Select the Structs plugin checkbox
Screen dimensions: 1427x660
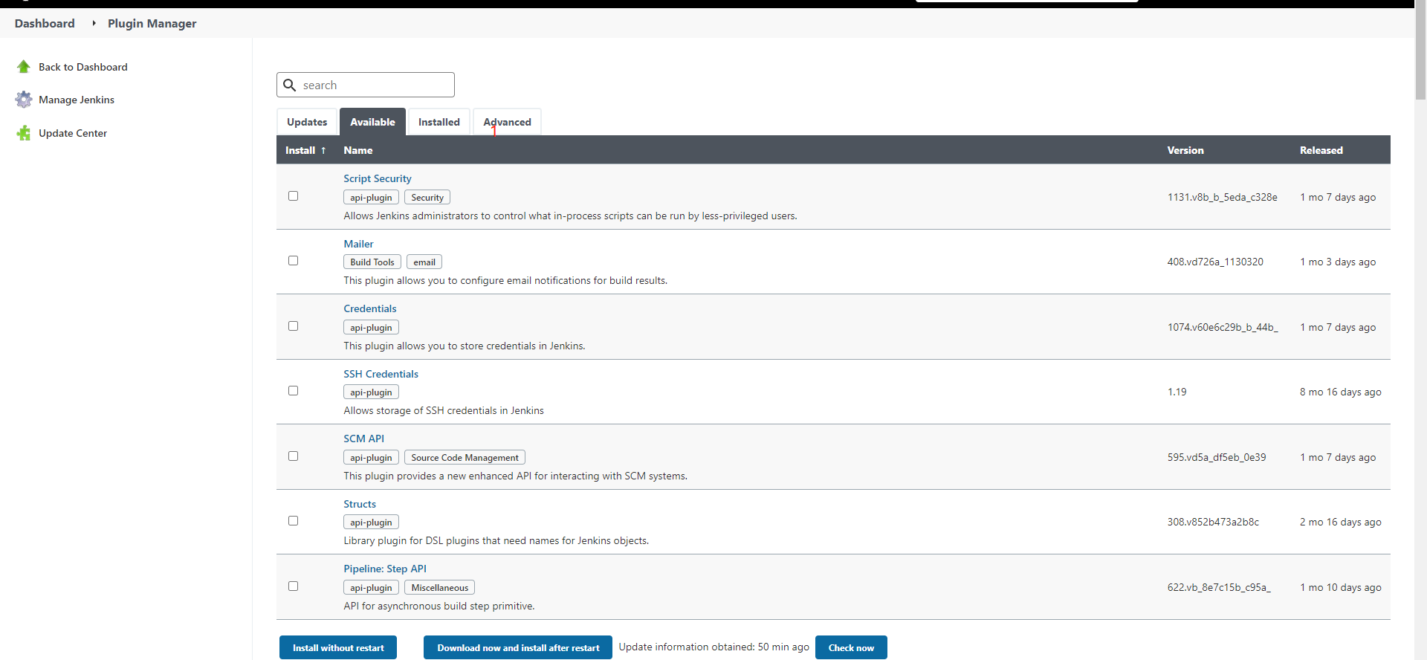[x=293, y=521]
